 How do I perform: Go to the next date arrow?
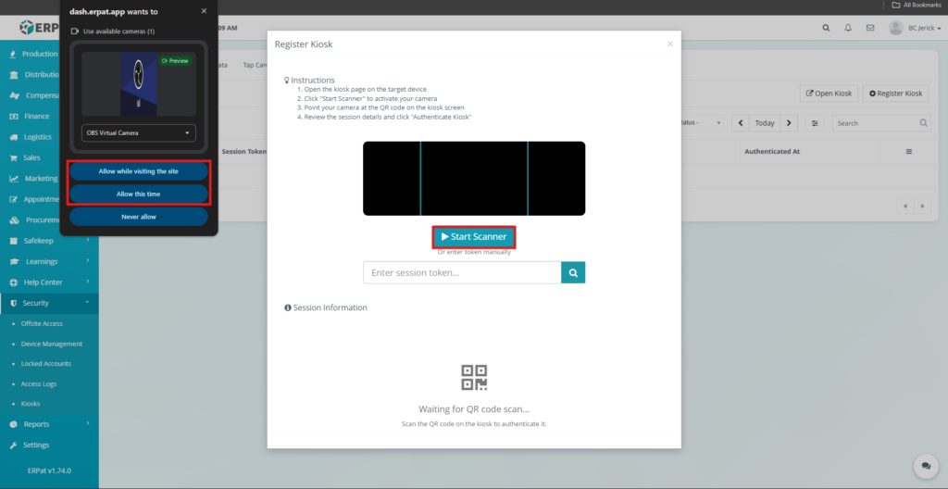pos(789,123)
